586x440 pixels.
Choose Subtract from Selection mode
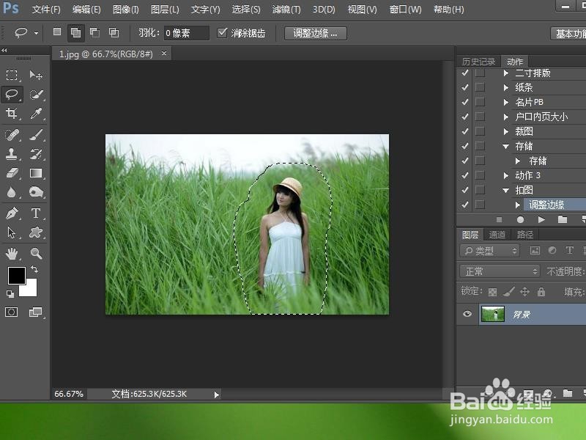(95, 32)
